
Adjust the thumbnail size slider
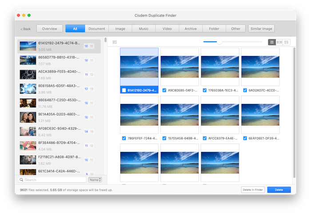coord(219,42)
